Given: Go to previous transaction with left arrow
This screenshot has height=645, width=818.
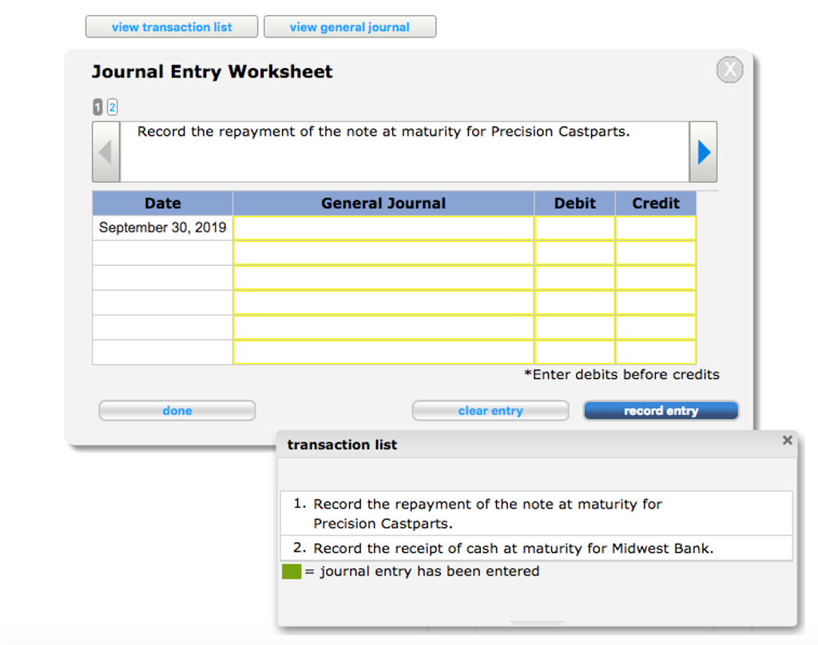Looking at the screenshot, I should pyautogui.click(x=106, y=152).
